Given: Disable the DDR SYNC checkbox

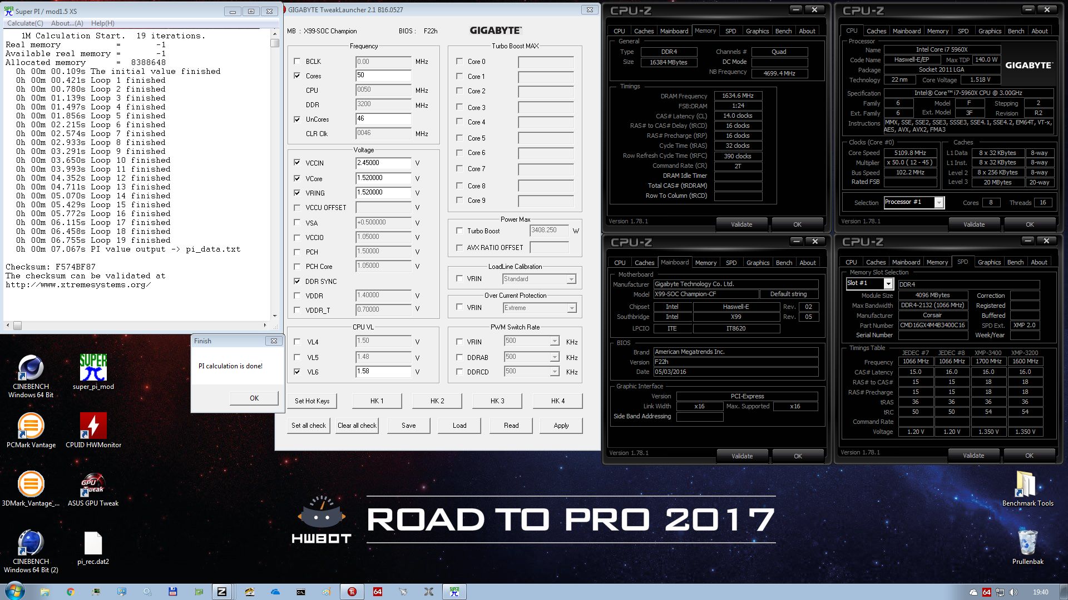Looking at the screenshot, I should 297,281.
